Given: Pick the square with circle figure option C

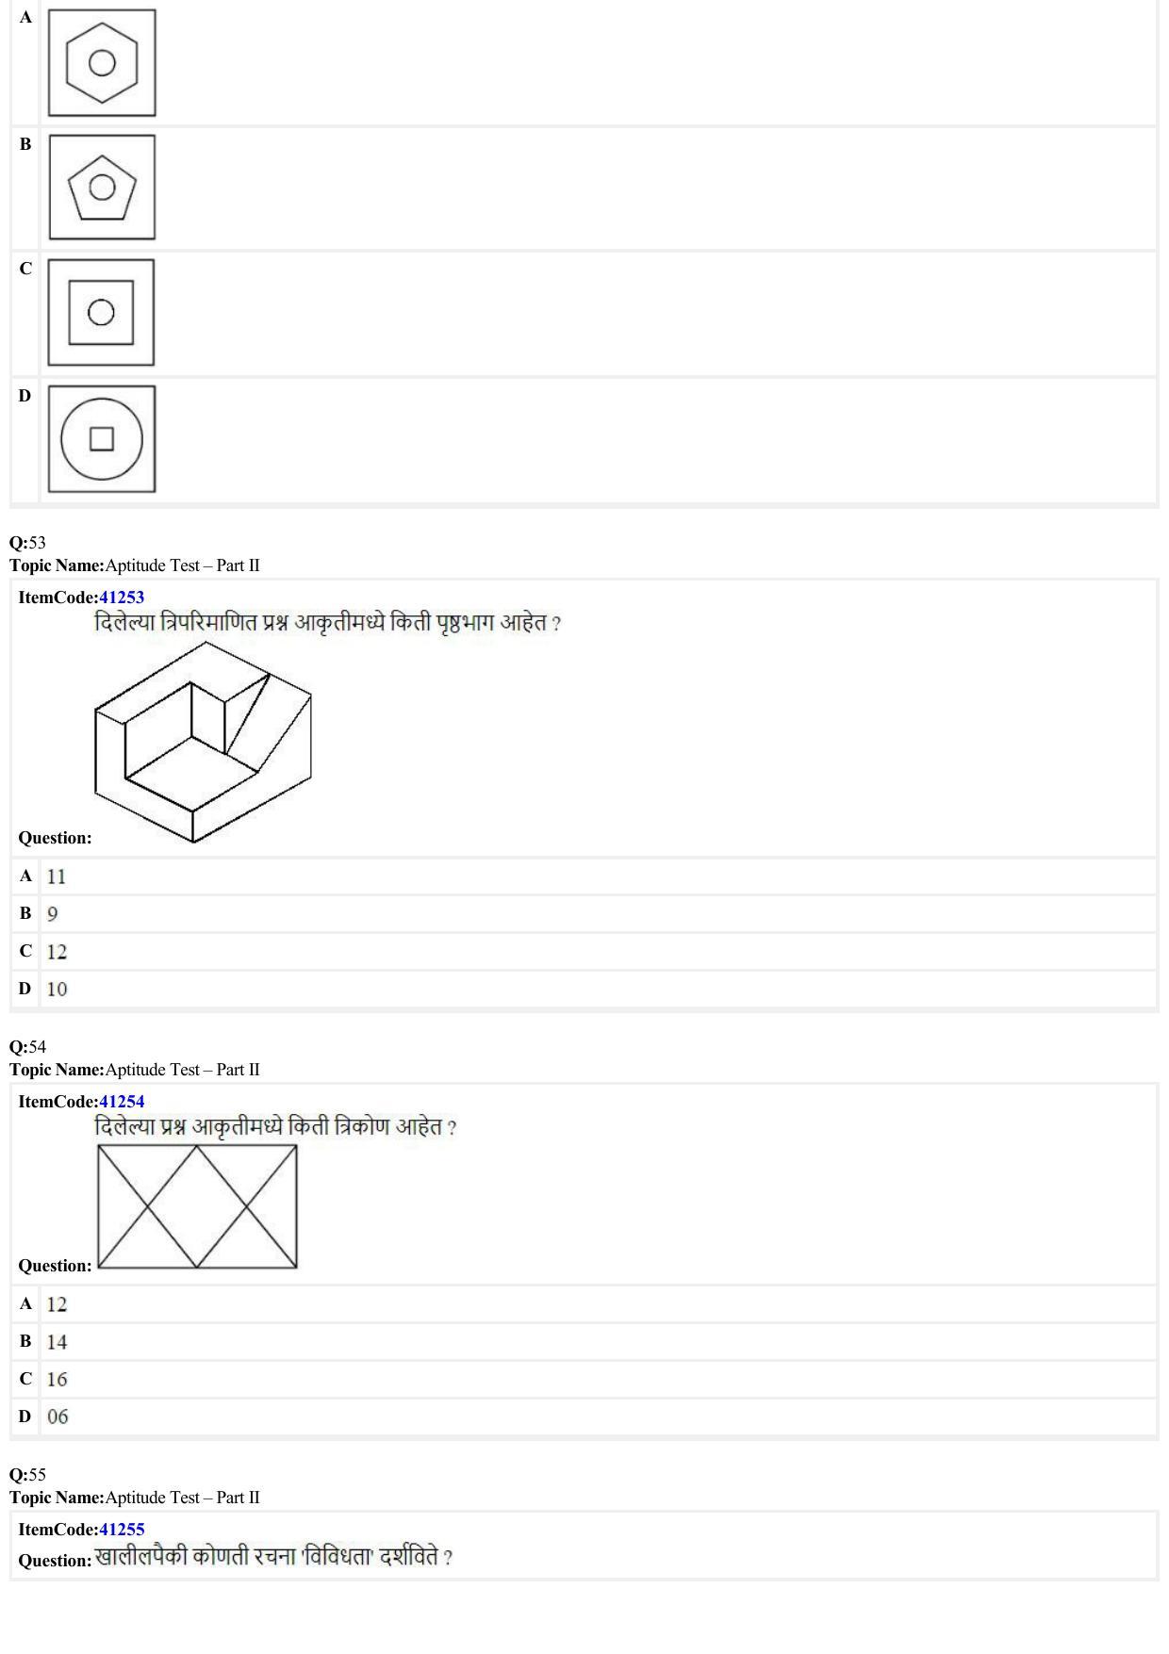Looking at the screenshot, I should pos(101,312).
